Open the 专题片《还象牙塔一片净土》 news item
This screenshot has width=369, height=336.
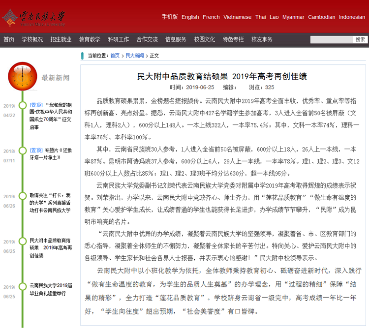51,154
